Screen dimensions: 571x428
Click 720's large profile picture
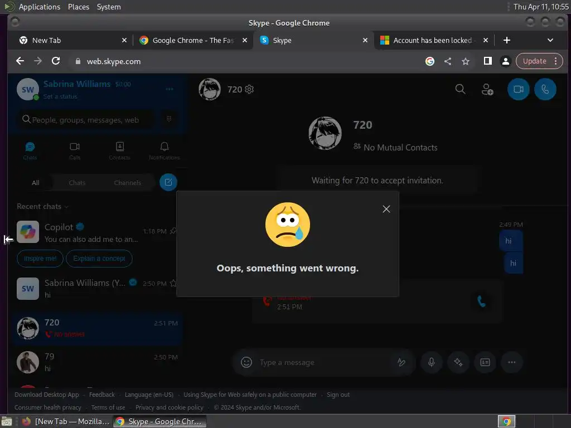point(325,133)
